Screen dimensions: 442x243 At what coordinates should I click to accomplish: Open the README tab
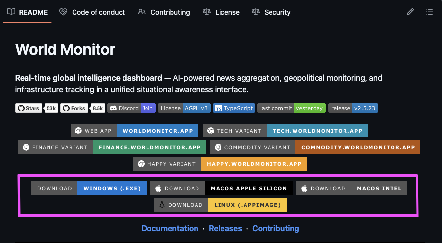tap(27, 12)
